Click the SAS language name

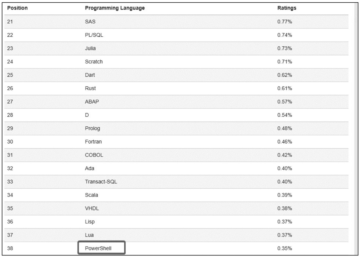point(90,22)
